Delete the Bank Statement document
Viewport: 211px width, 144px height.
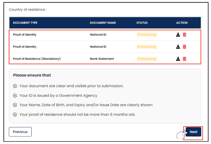(x=185, y=59)
